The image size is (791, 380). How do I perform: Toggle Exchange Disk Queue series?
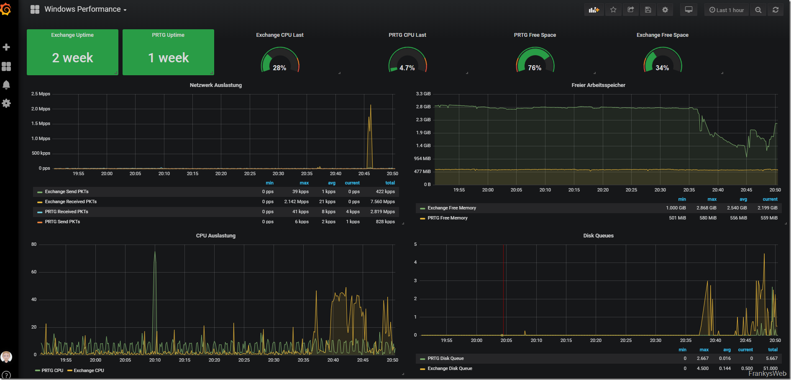click(x=450, y=368)
